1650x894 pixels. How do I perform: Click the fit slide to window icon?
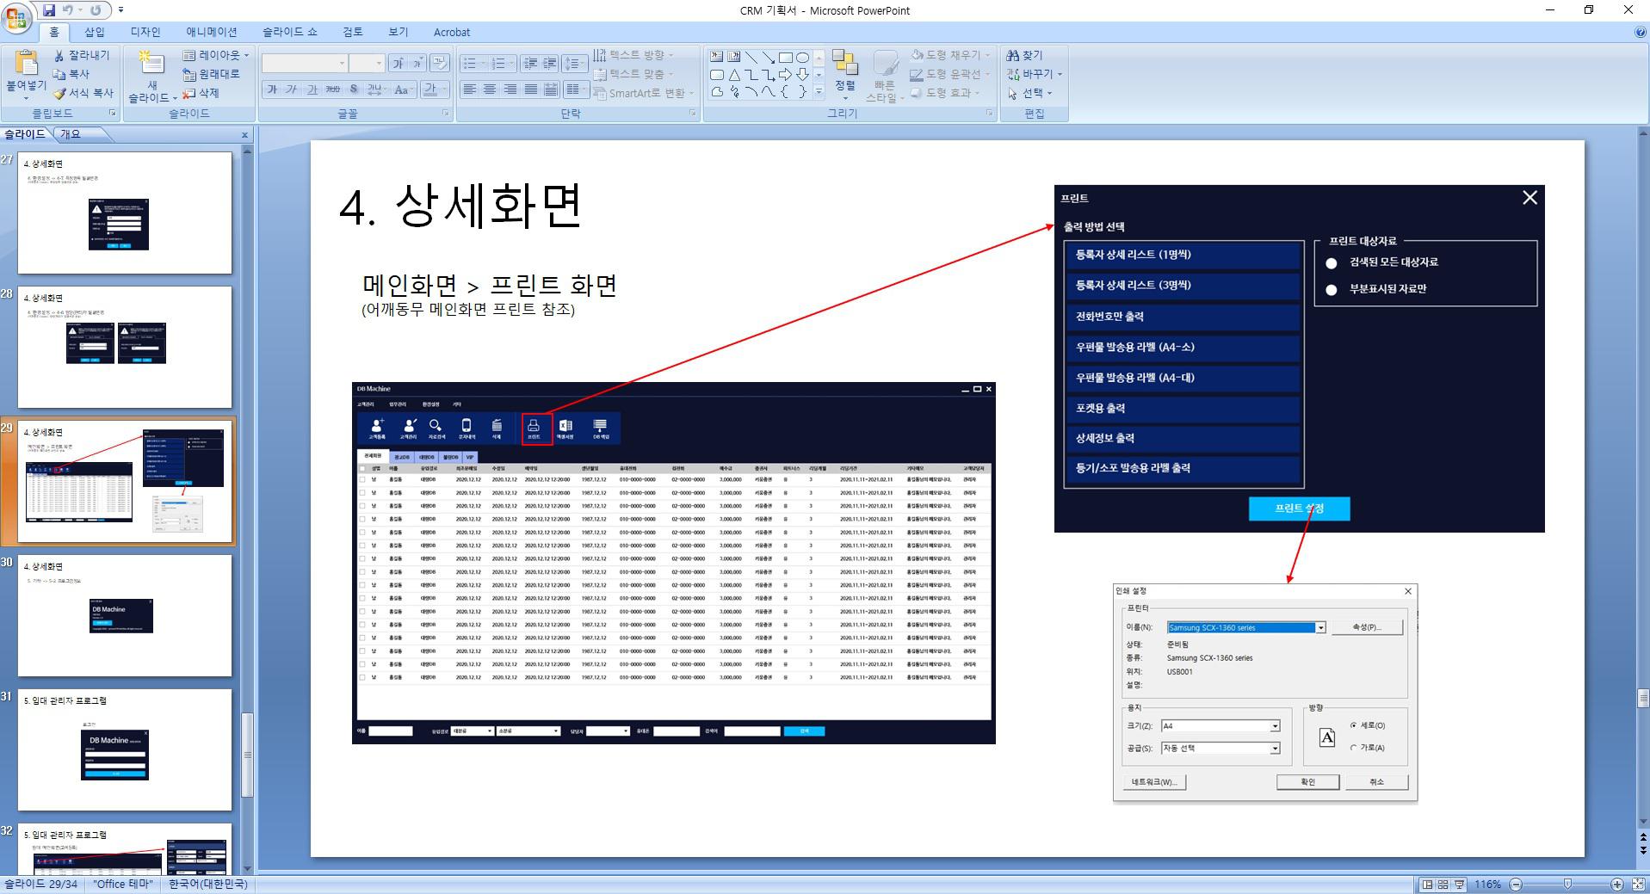pos(1638,885)
